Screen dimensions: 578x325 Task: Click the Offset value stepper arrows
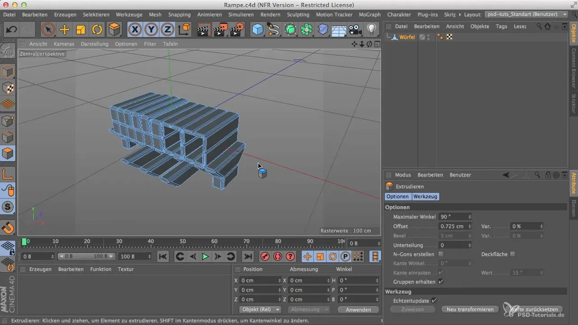[470, 226]
